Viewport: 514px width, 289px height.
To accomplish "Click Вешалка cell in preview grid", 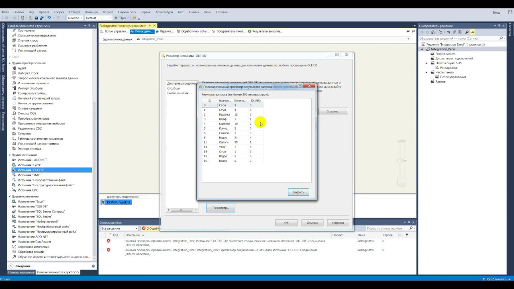I will click(224, 115).
